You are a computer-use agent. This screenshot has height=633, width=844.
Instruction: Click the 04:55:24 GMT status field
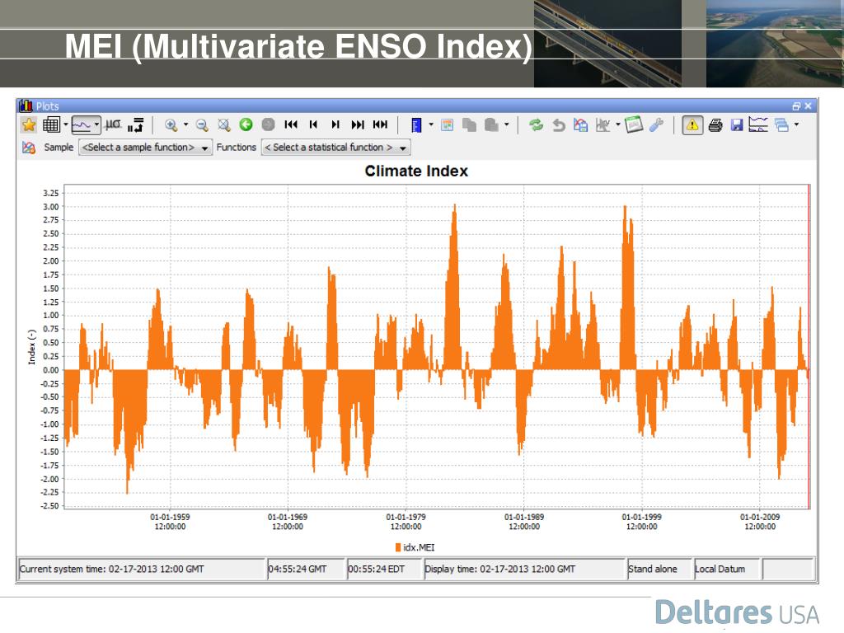tap(306, 569)
